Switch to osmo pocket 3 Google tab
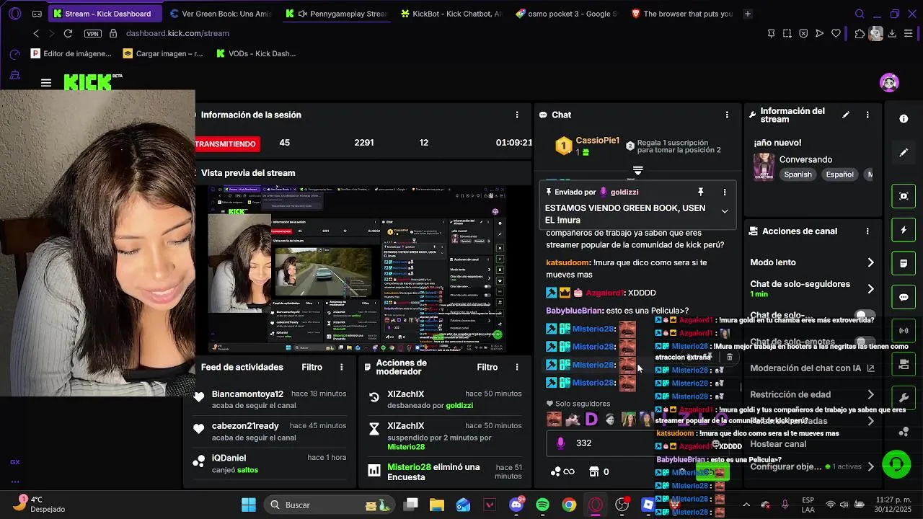Screen dimensions: 923x519 [566, 14]
